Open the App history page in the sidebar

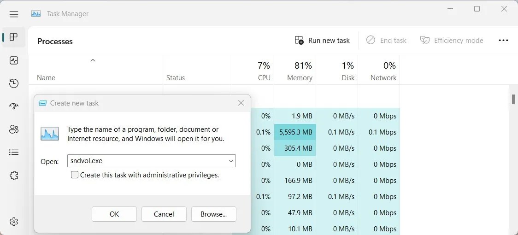14,83
